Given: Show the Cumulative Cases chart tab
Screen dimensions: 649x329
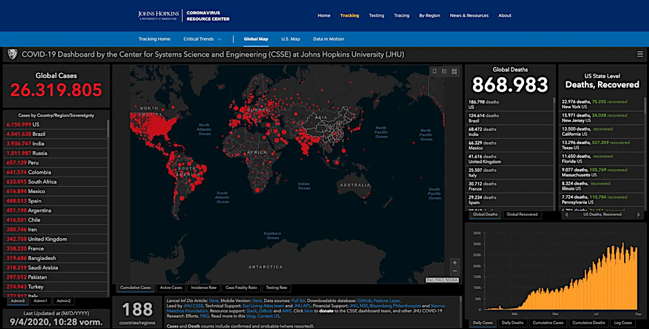Looking at the screenshot, I should (548, 323).
